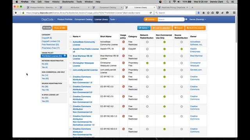Viewport: 250px width, 140px height.
Task: Check the Brad Martinez VB-32 License checkbox
Action: click(x=70, y=56)
